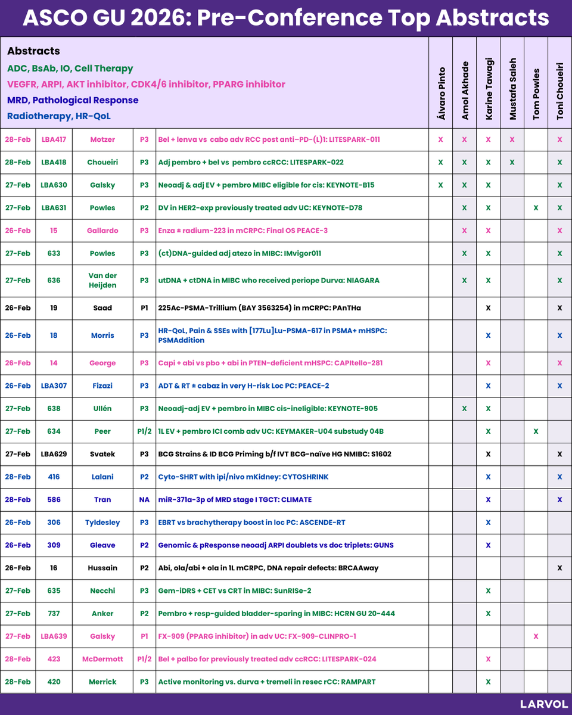Screen dimensions: 572x715
Task: Click author name "Anker"
Action: click(x=102, y=613)
